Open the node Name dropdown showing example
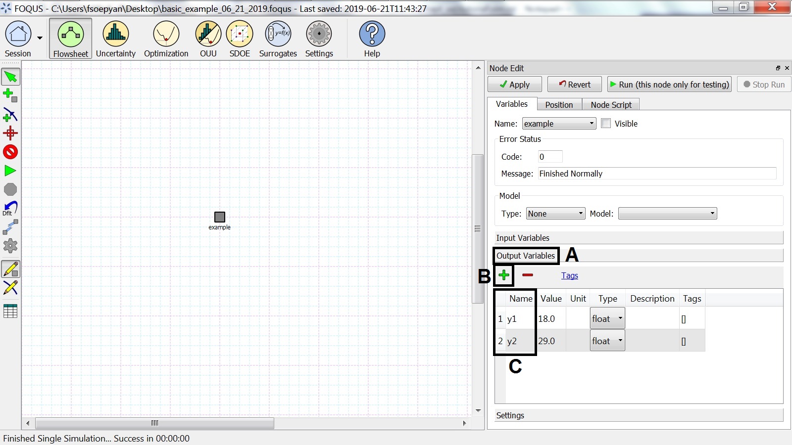792x445 pixels. [x=558, y=124]
